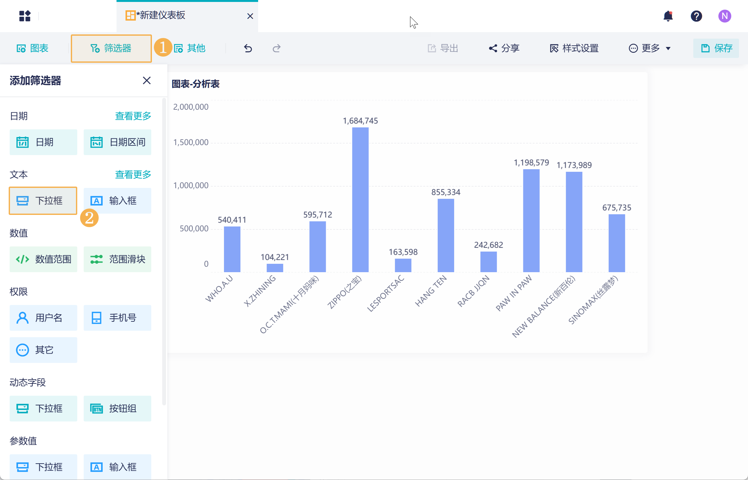
Task: Switch to the 新建仪表板 tab
Action: pos(187,16)
